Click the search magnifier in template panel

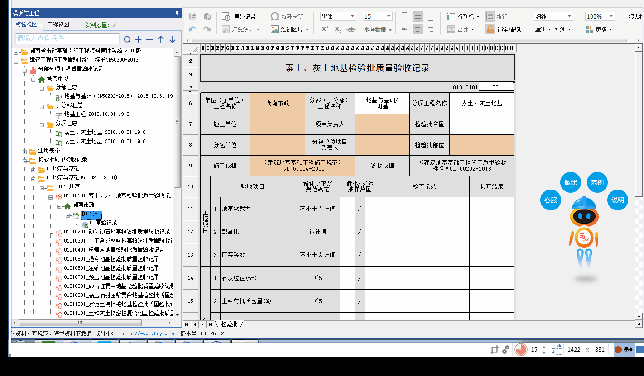[127, 39]
